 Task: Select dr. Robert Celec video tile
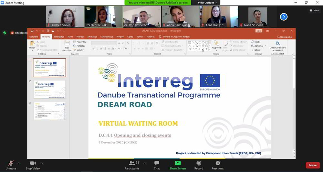pos(142,17)
